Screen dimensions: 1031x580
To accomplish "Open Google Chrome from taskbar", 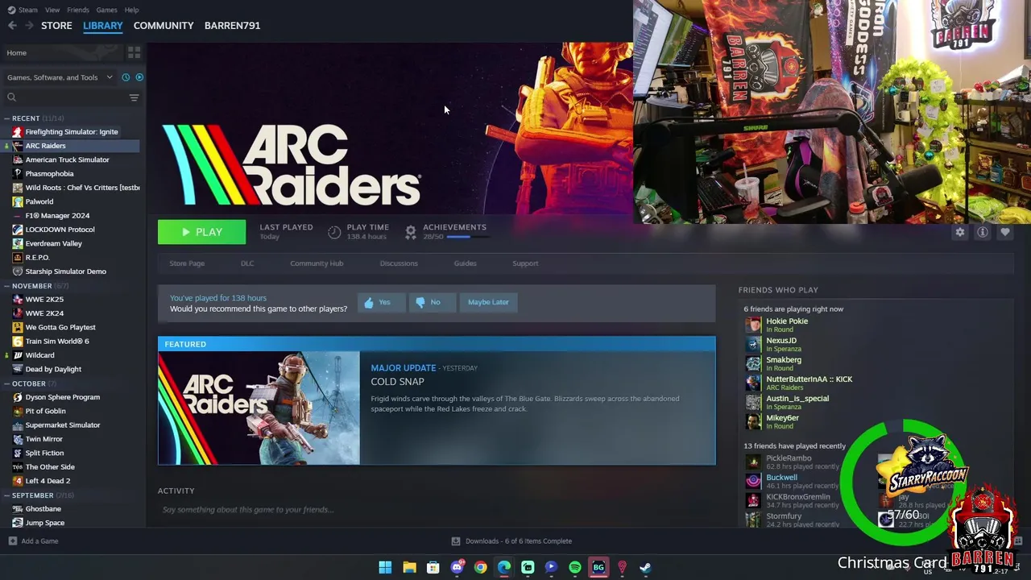I will click(x=481, y=567).
